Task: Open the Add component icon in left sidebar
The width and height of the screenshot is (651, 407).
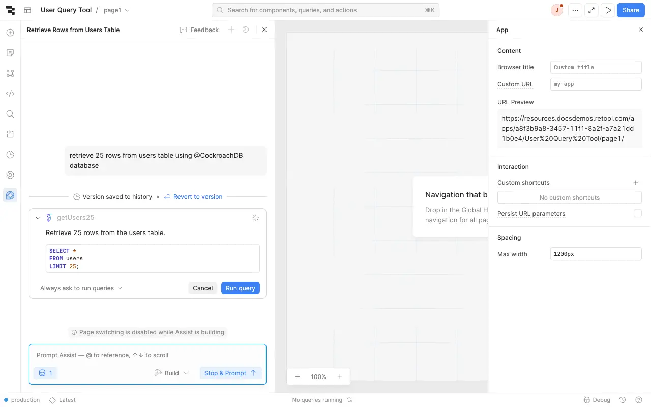Action: point(10,33)
